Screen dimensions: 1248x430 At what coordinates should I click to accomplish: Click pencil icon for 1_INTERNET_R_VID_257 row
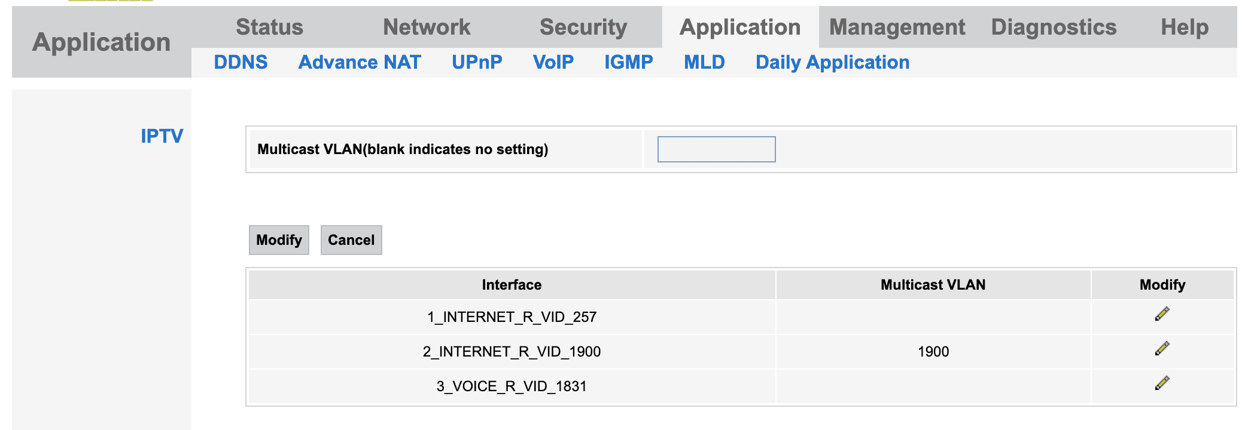[x=1162, y=314]
